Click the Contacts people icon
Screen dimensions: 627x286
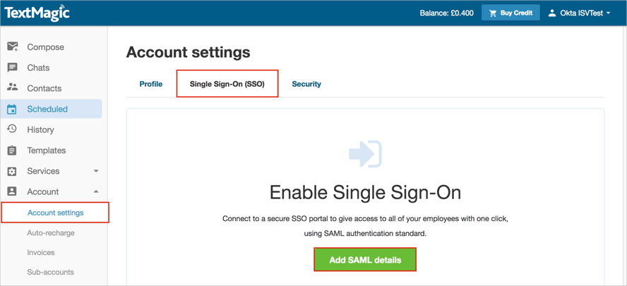(13, 88)
